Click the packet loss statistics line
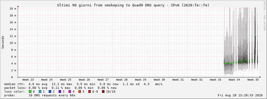Screen dimensions: 267x99 [60, 88]
